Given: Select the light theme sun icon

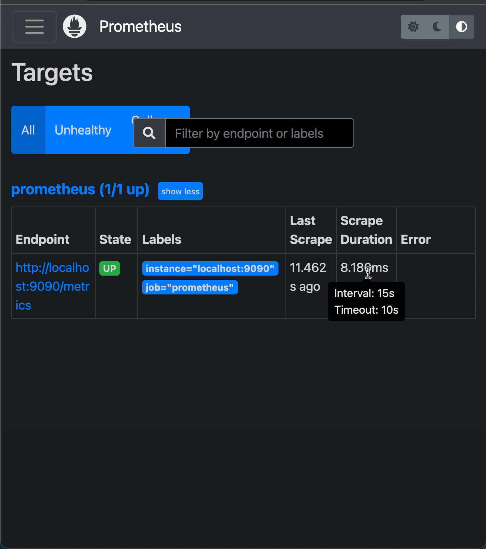Looking at the screenshot, I should coord(413,27).
